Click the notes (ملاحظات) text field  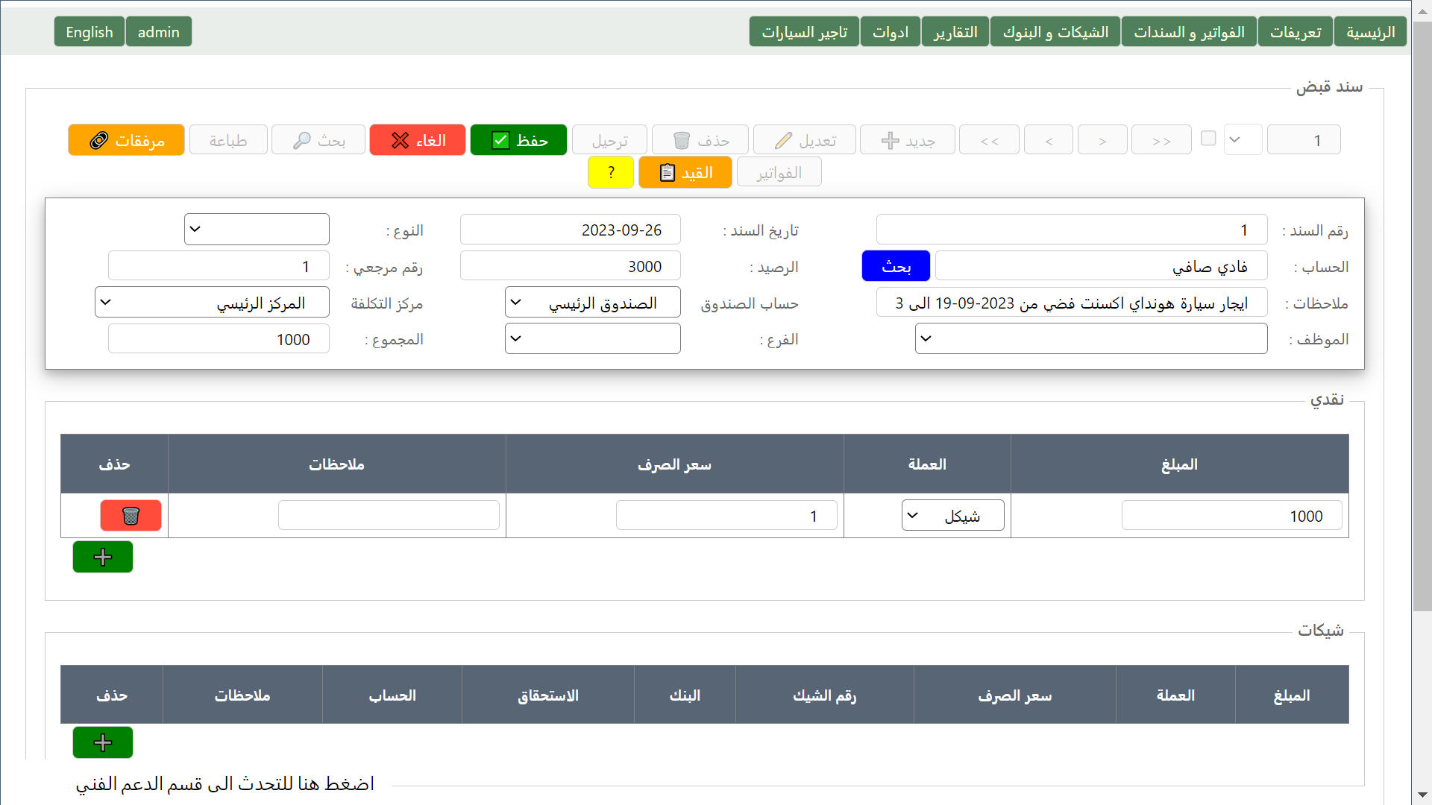pos(1071,303)
